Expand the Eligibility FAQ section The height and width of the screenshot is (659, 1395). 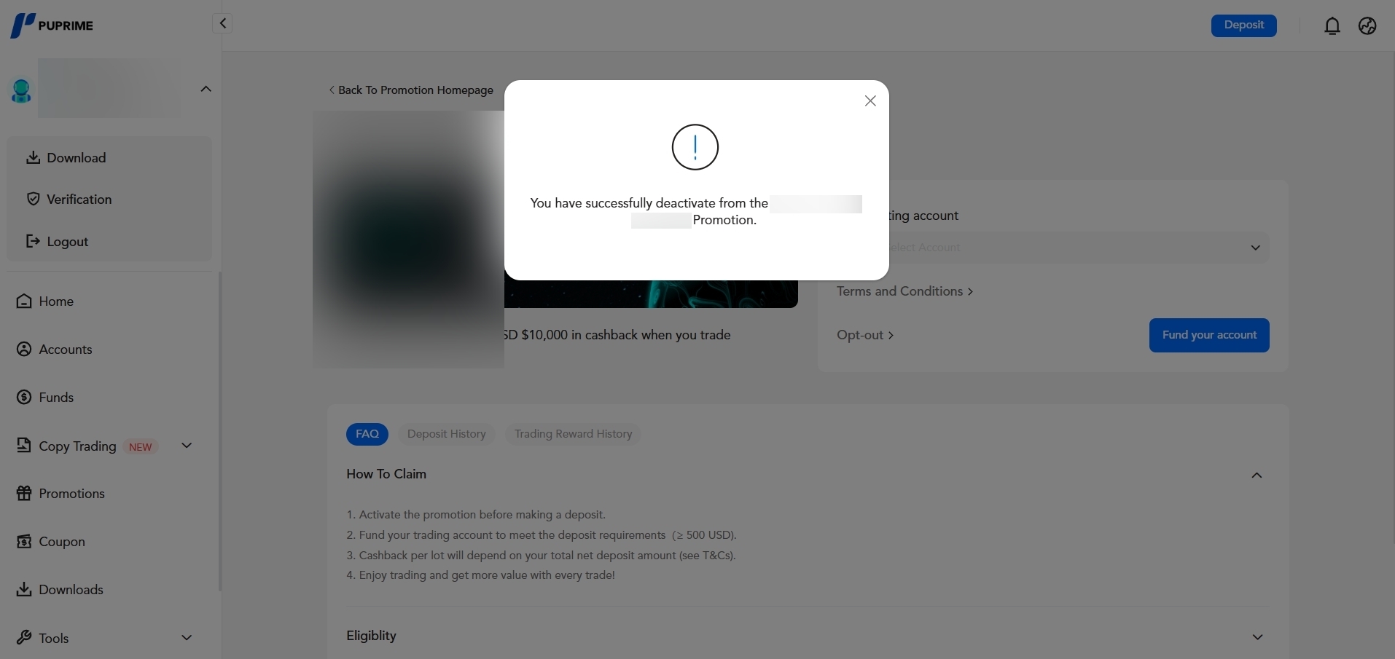tap(1257, 636)
